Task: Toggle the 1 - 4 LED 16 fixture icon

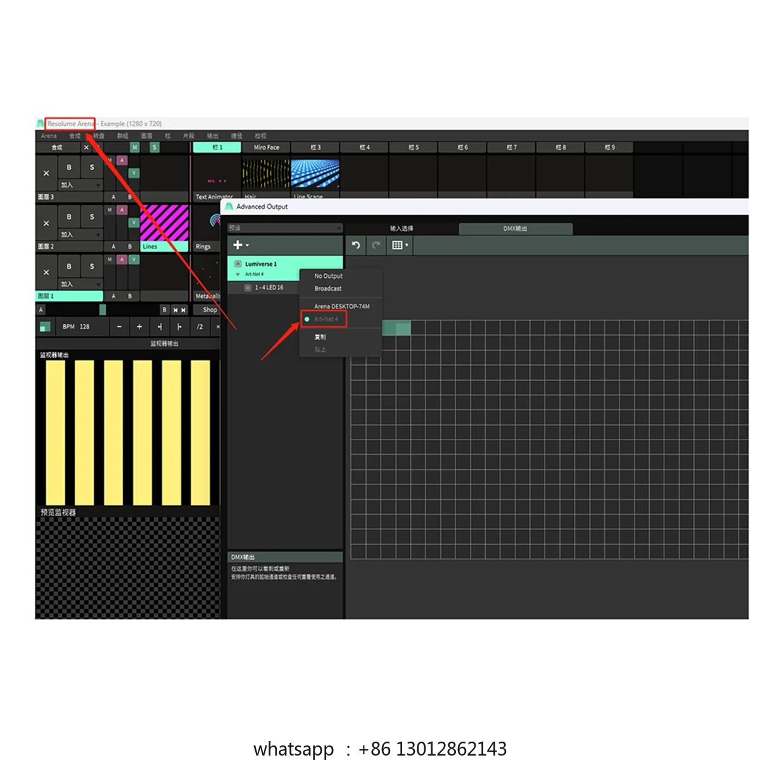Action: [248, 288]
